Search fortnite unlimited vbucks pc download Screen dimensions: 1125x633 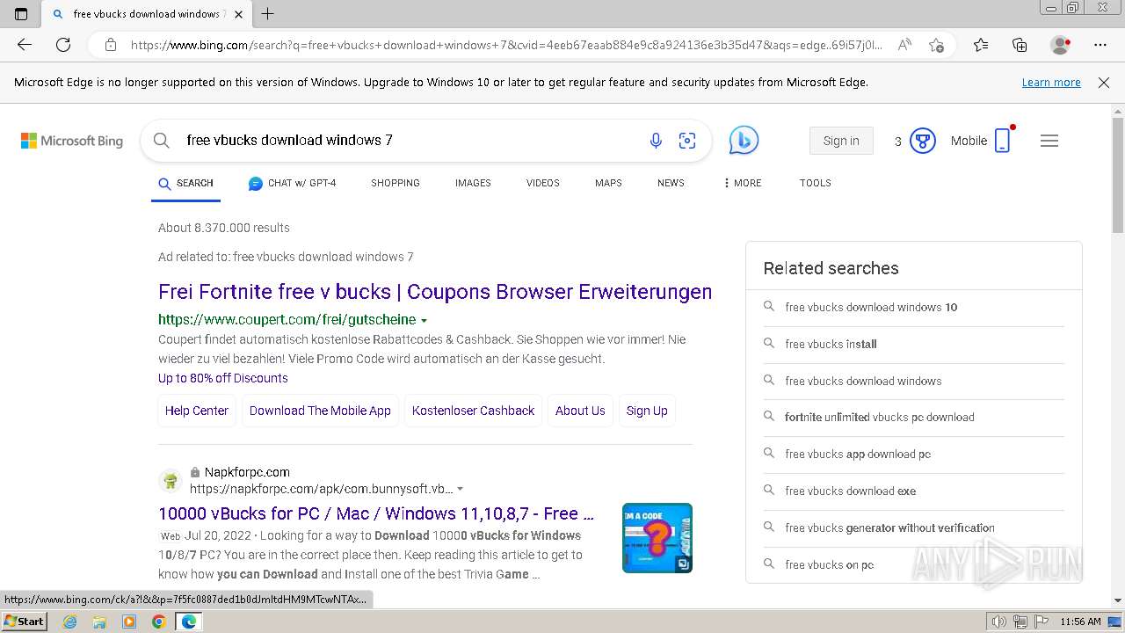pos(880,418)
